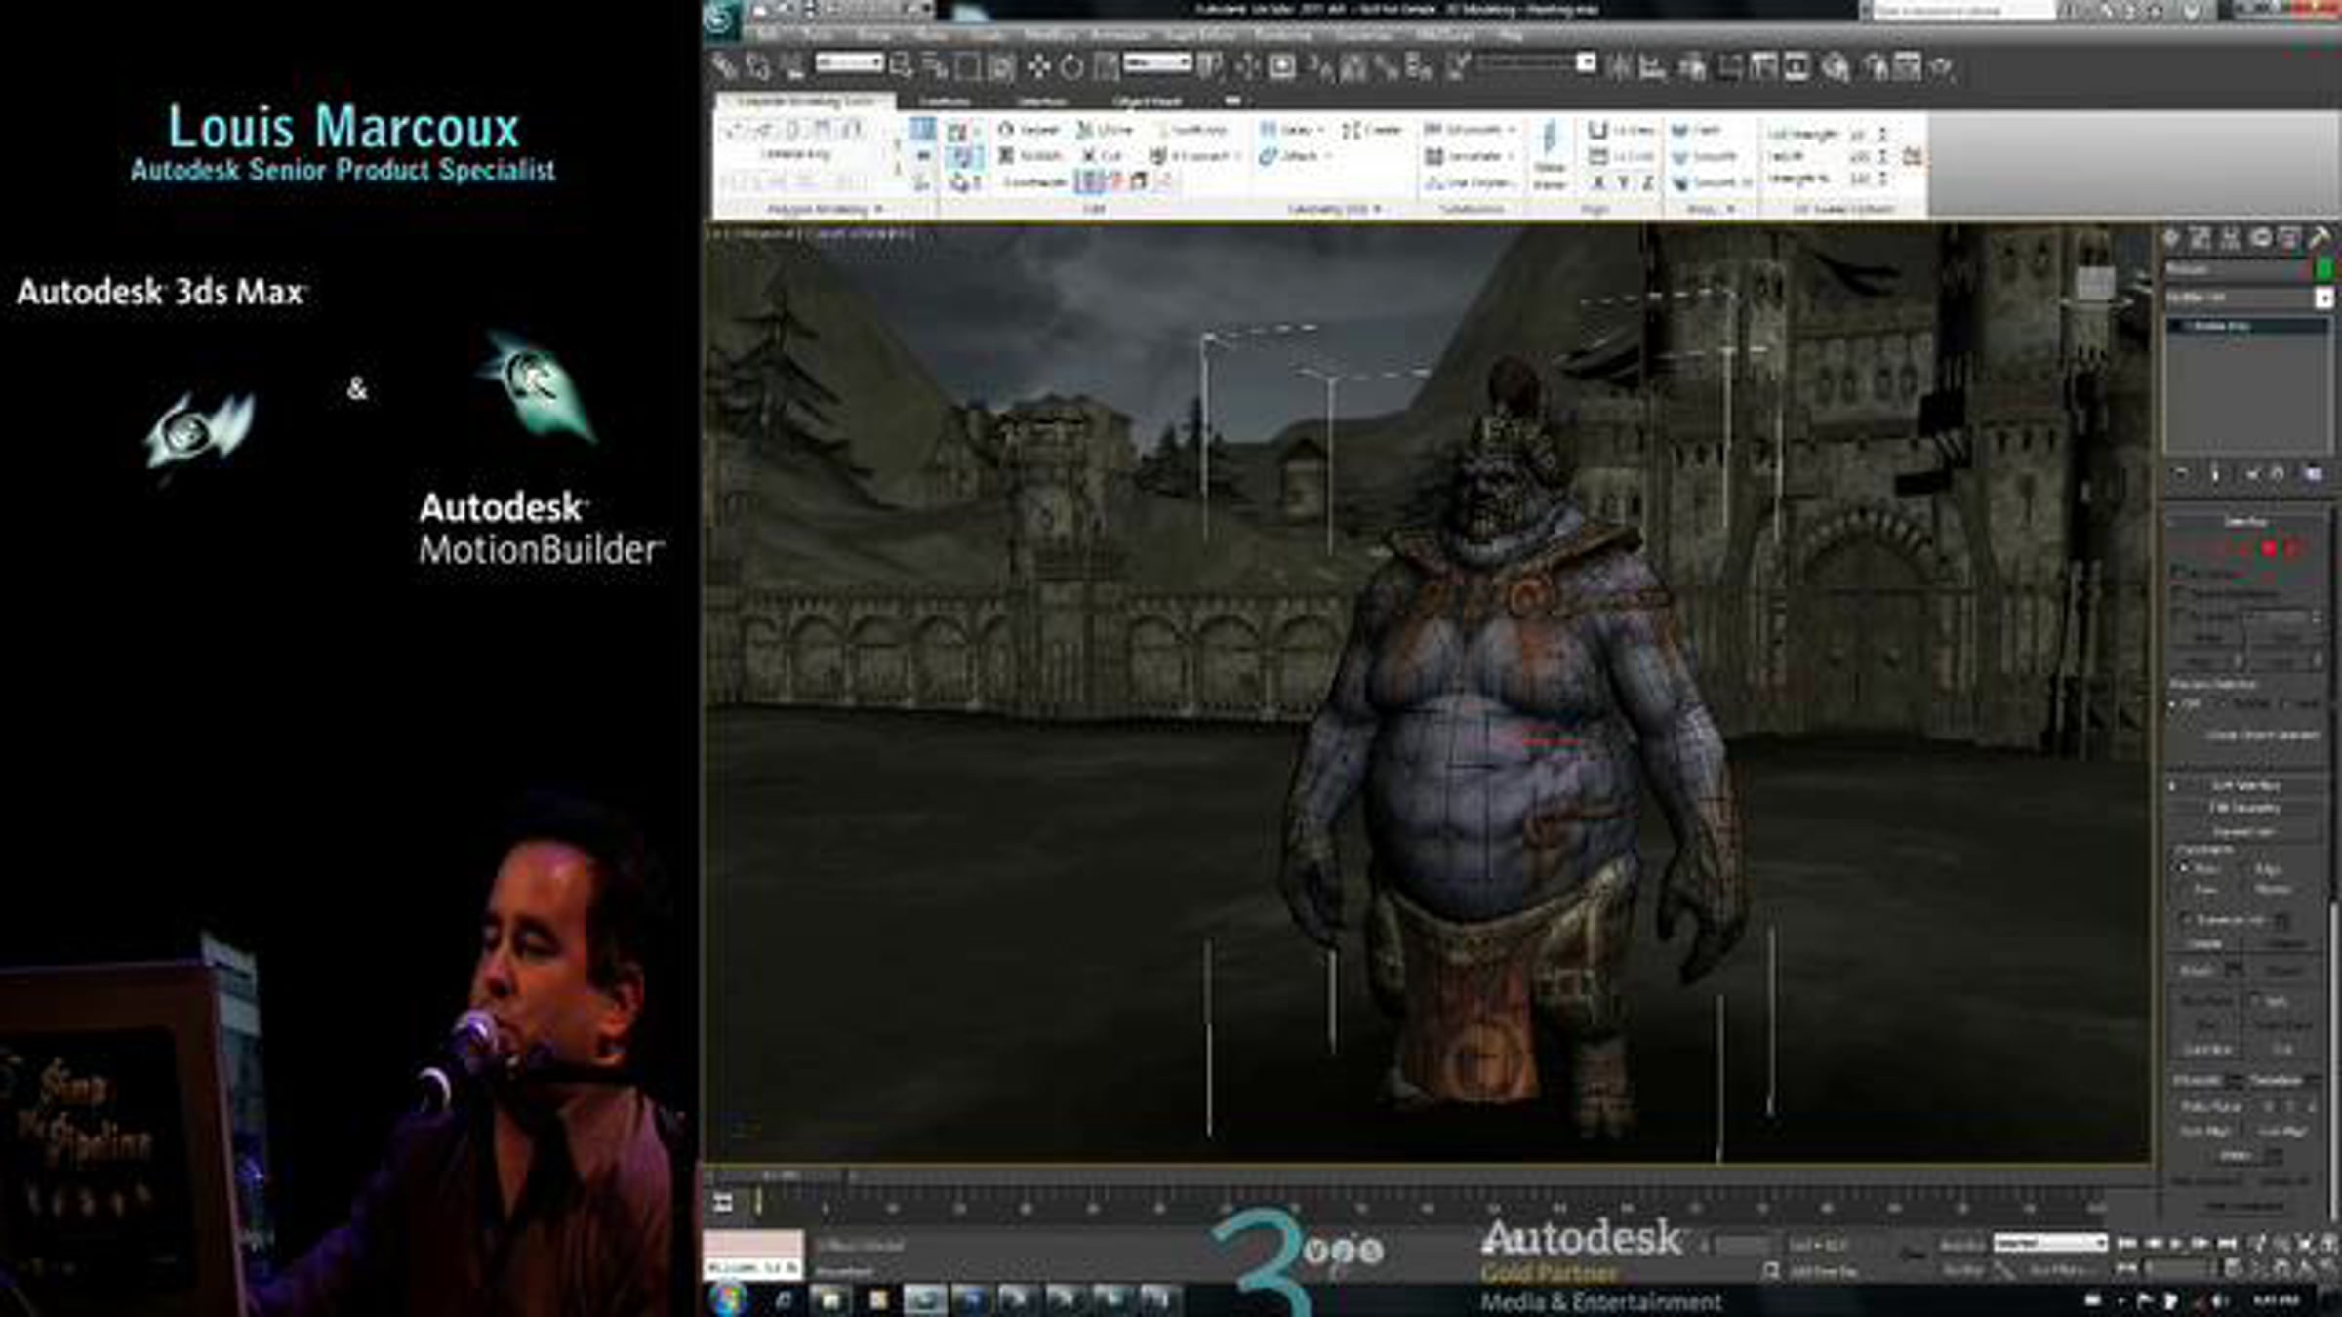The width and height of the screenshot is (2342, 1317).
Task: Click the Make Planar ribbon button
Action: click(1550, 158)
